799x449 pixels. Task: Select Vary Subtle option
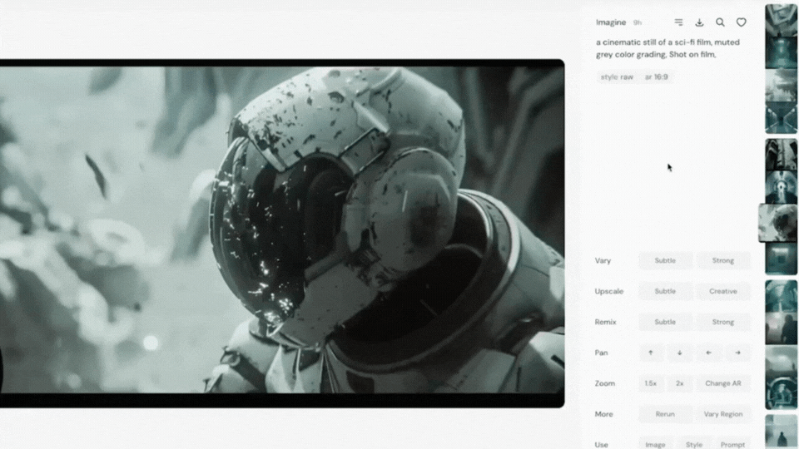pyautogui.click(x=665, y=260)
